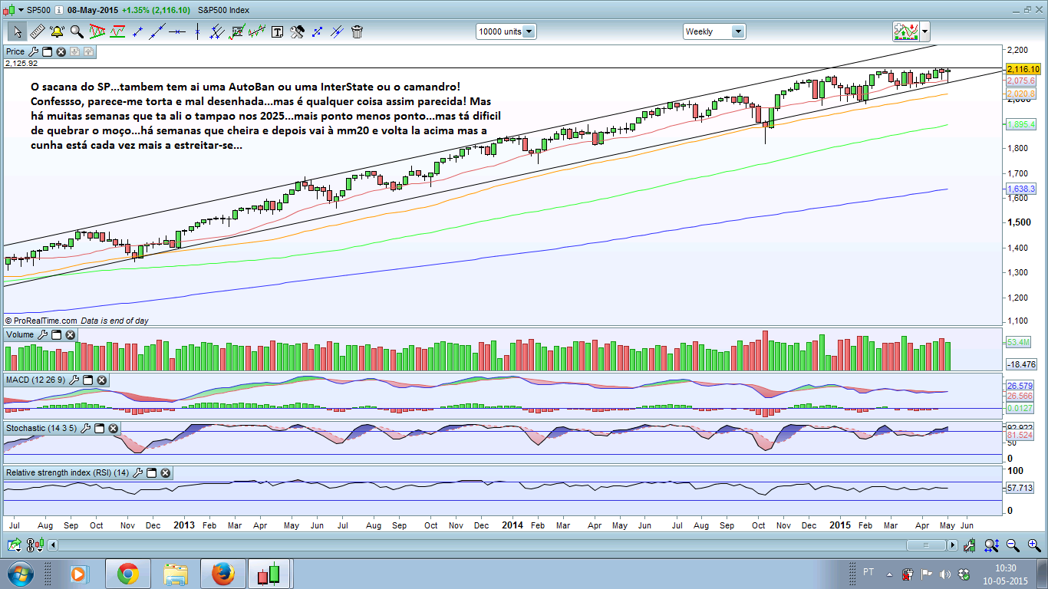
Task: Zoom out the chart with minus magnifier
Action: click(x=1013, y=545)
